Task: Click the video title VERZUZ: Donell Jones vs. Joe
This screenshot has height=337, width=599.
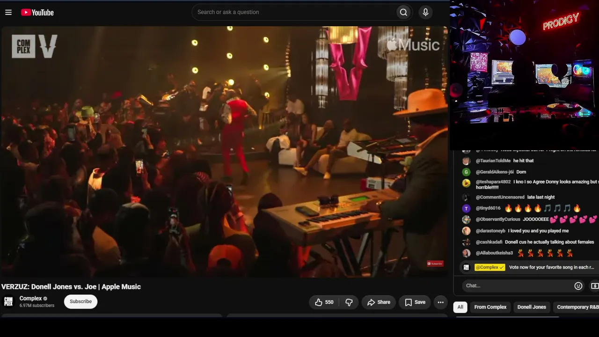Action: [71, 286]
